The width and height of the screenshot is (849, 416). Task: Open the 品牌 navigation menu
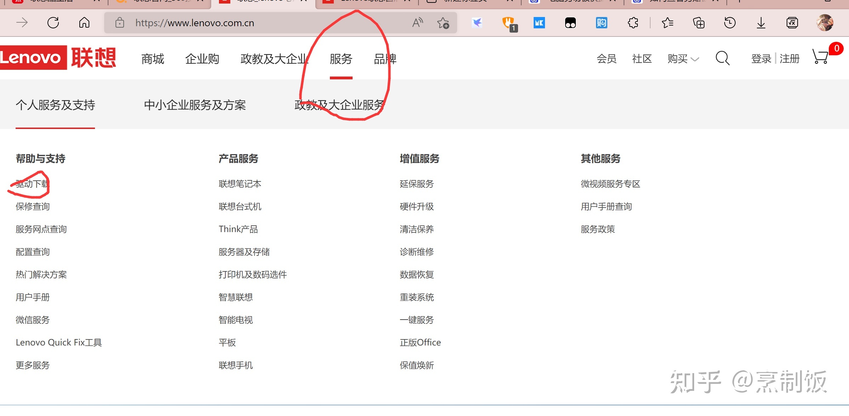coord(385,59)
